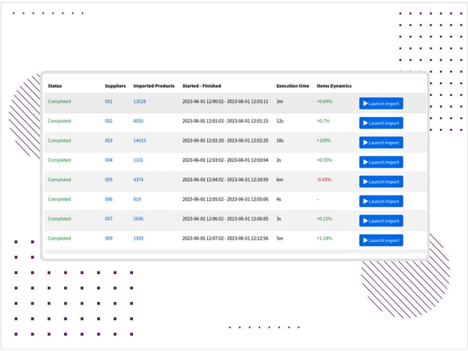This screenshot has height=351, width=468.
Task: Open imported products count 1593
Action: pyautogui.click(x=138, y=238)
